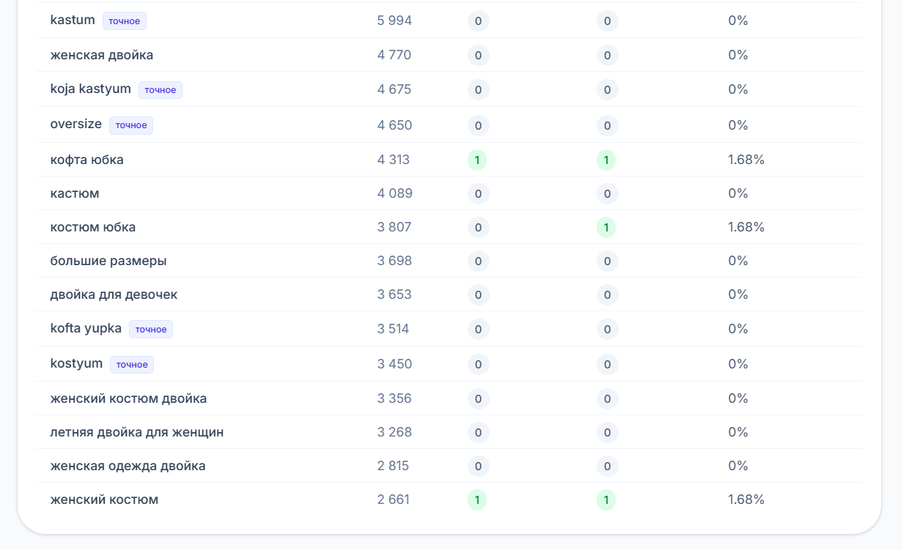Select the value 3 450
Image resolution: width=903 pixels, height=550 pixels.
(x=394, y=364)
